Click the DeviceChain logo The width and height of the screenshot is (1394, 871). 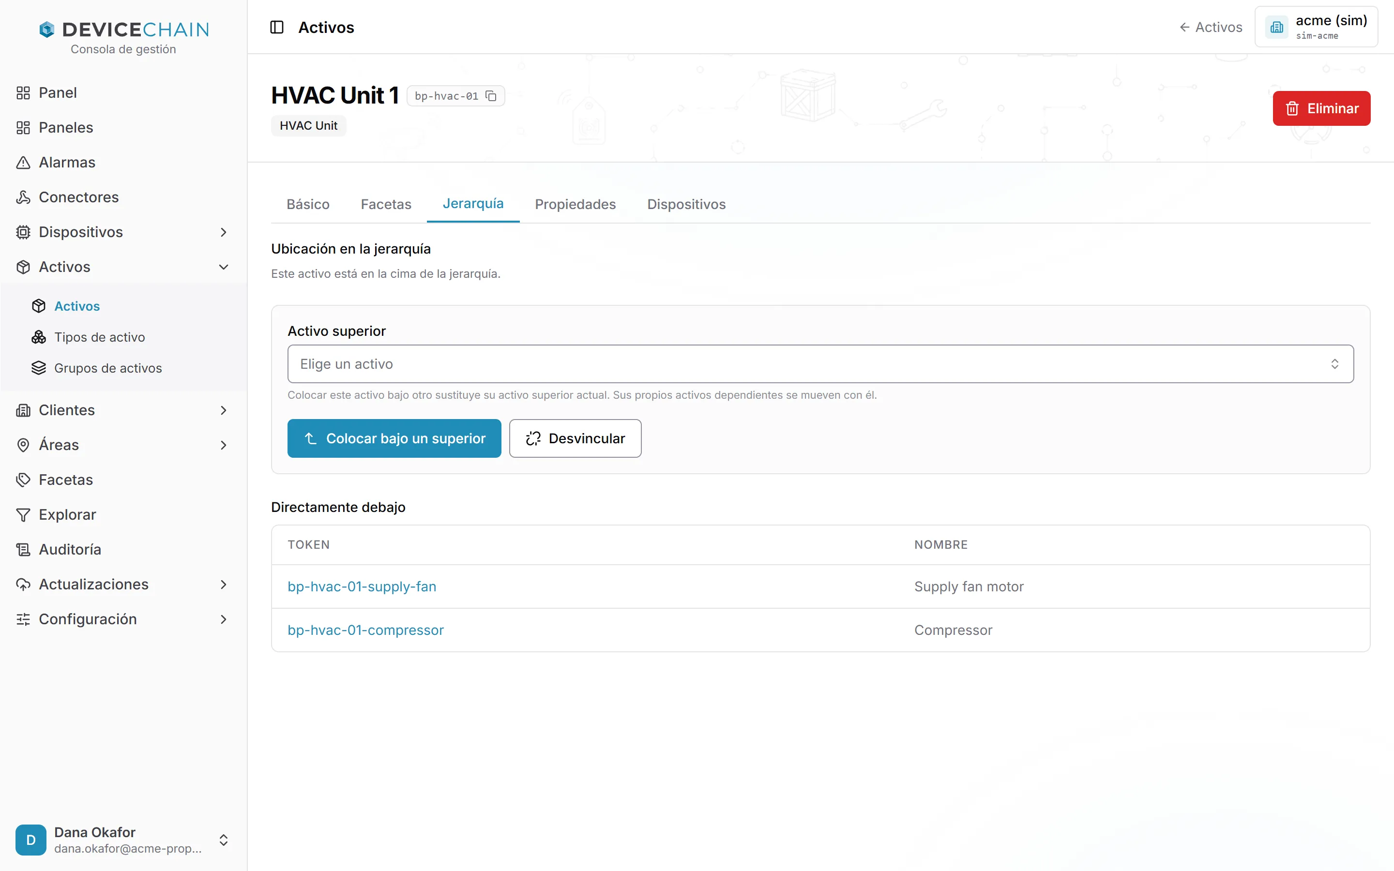click(124, 30)
